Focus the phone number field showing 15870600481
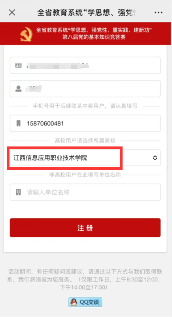Screen dimensions: 172x317 [85, 123]
